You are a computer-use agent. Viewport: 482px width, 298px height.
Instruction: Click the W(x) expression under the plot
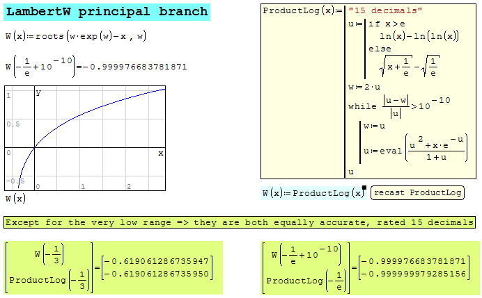[x=15, y=199]
